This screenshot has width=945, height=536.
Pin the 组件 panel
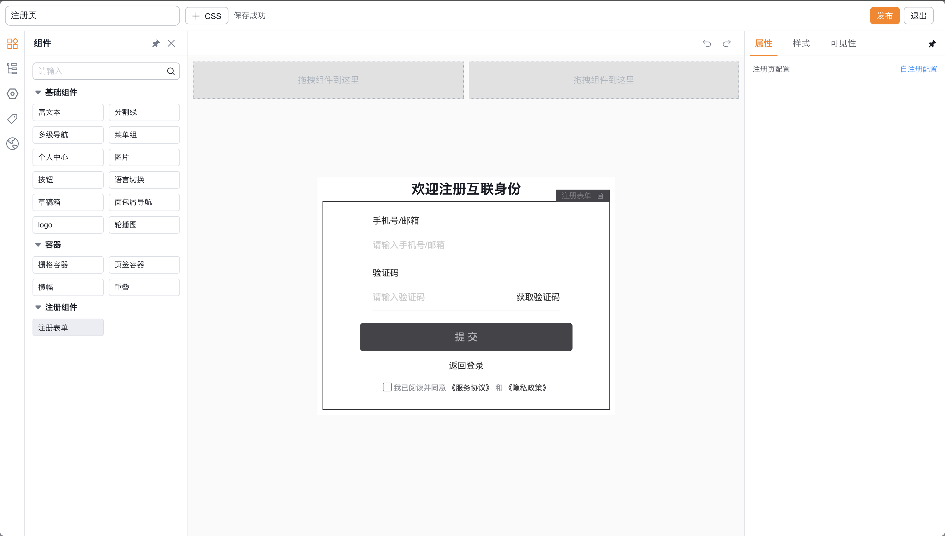(x=156, y=43)
